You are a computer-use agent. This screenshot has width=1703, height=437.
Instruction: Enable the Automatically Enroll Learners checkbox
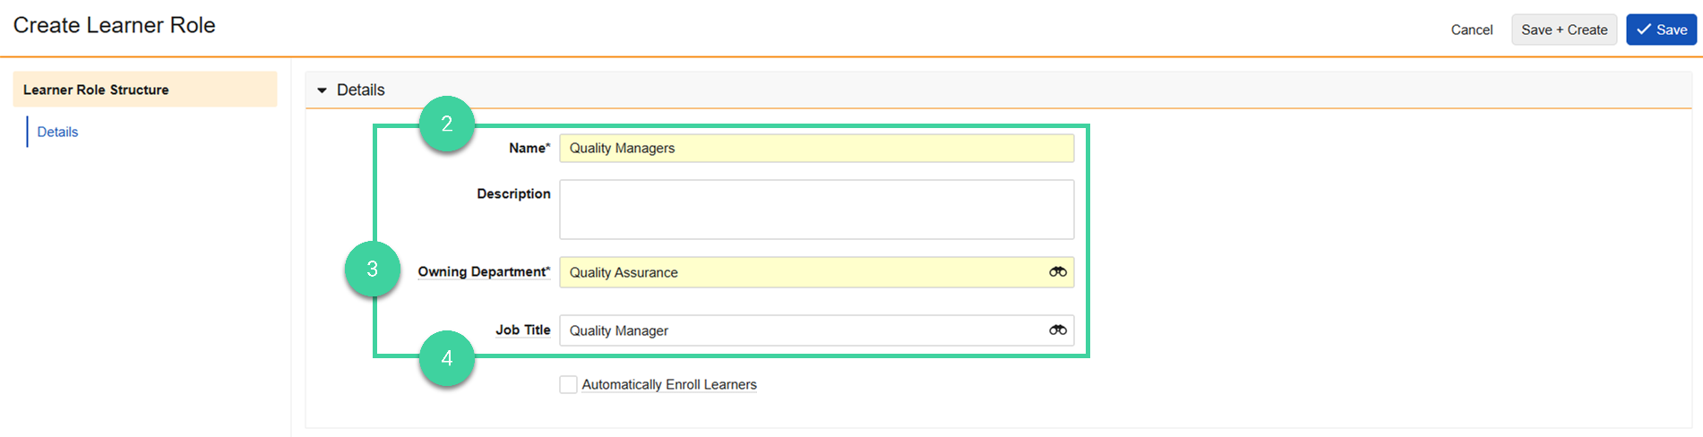568,385
